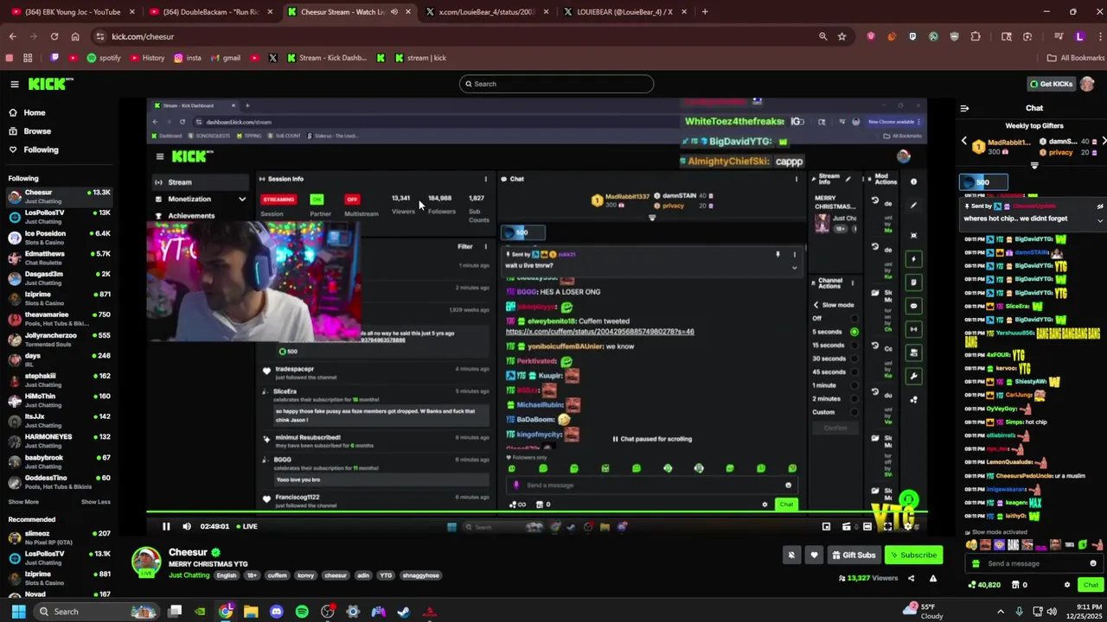Show hidden system tray icons
The width and height of the screenshot is (1107, 622).
point(1001,612)
